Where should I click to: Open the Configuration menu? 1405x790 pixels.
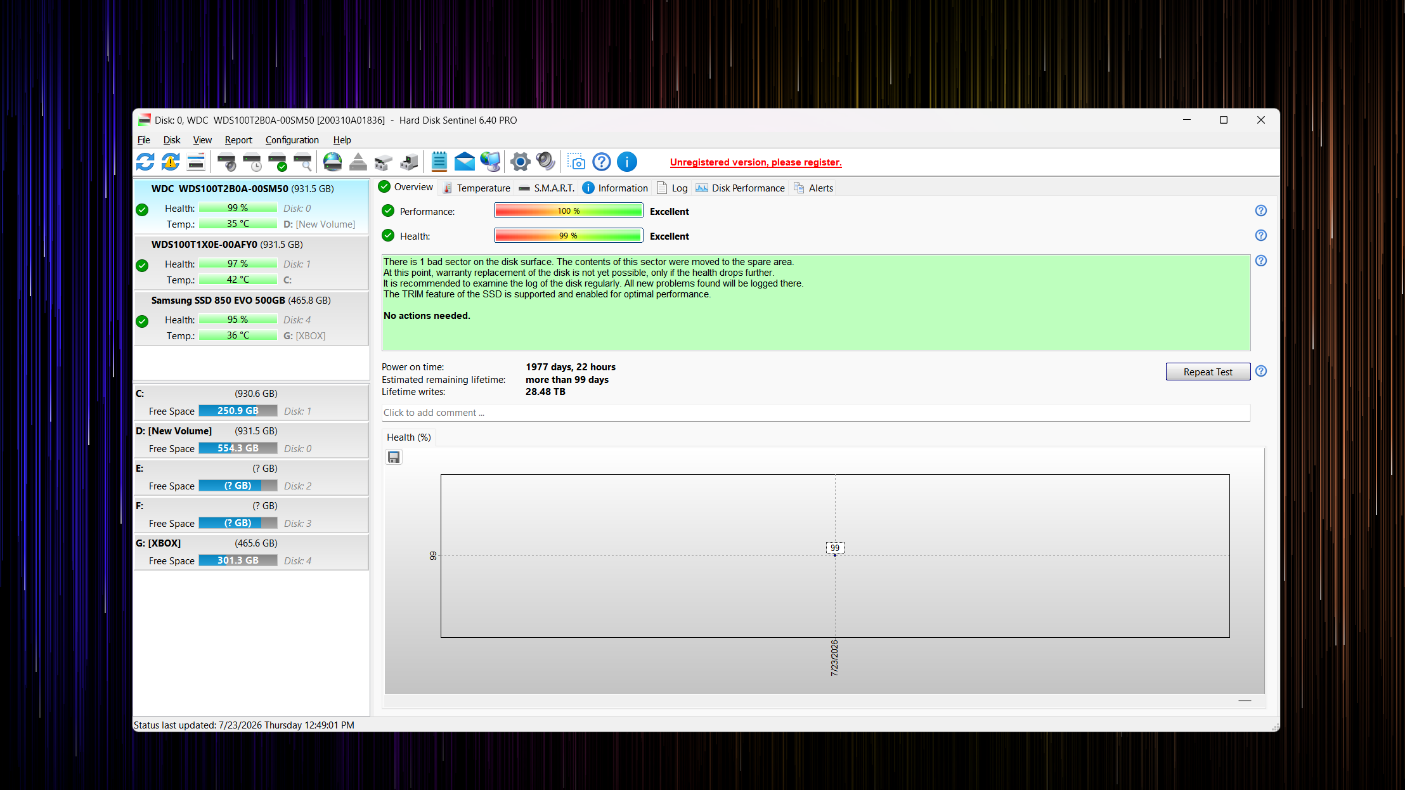coord(292,140)
